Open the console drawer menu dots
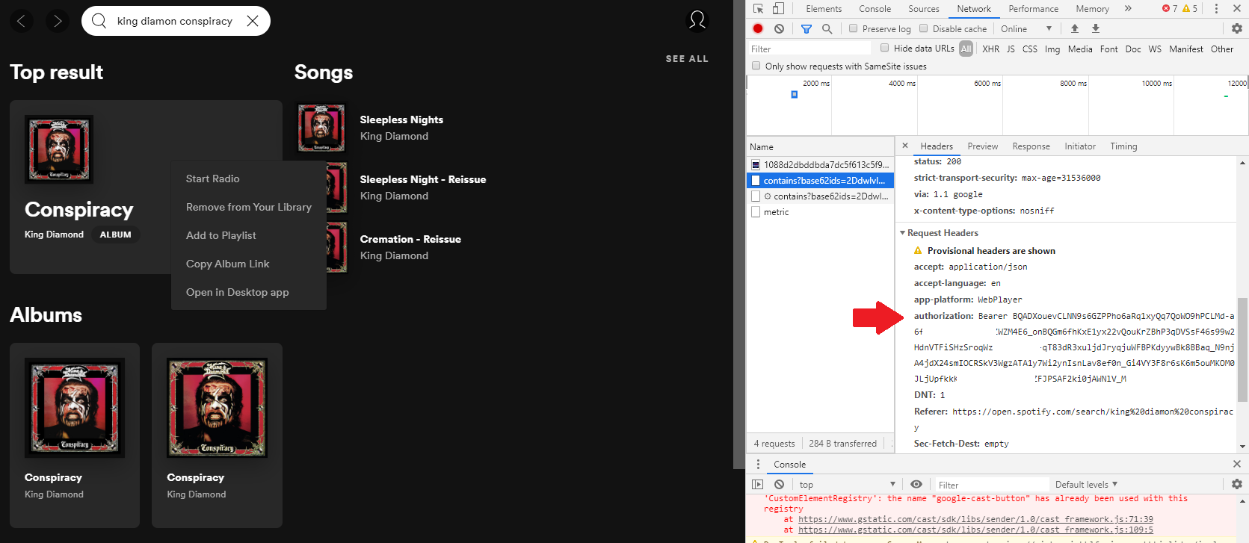The image size is (1249, 543). pos(758,464)
